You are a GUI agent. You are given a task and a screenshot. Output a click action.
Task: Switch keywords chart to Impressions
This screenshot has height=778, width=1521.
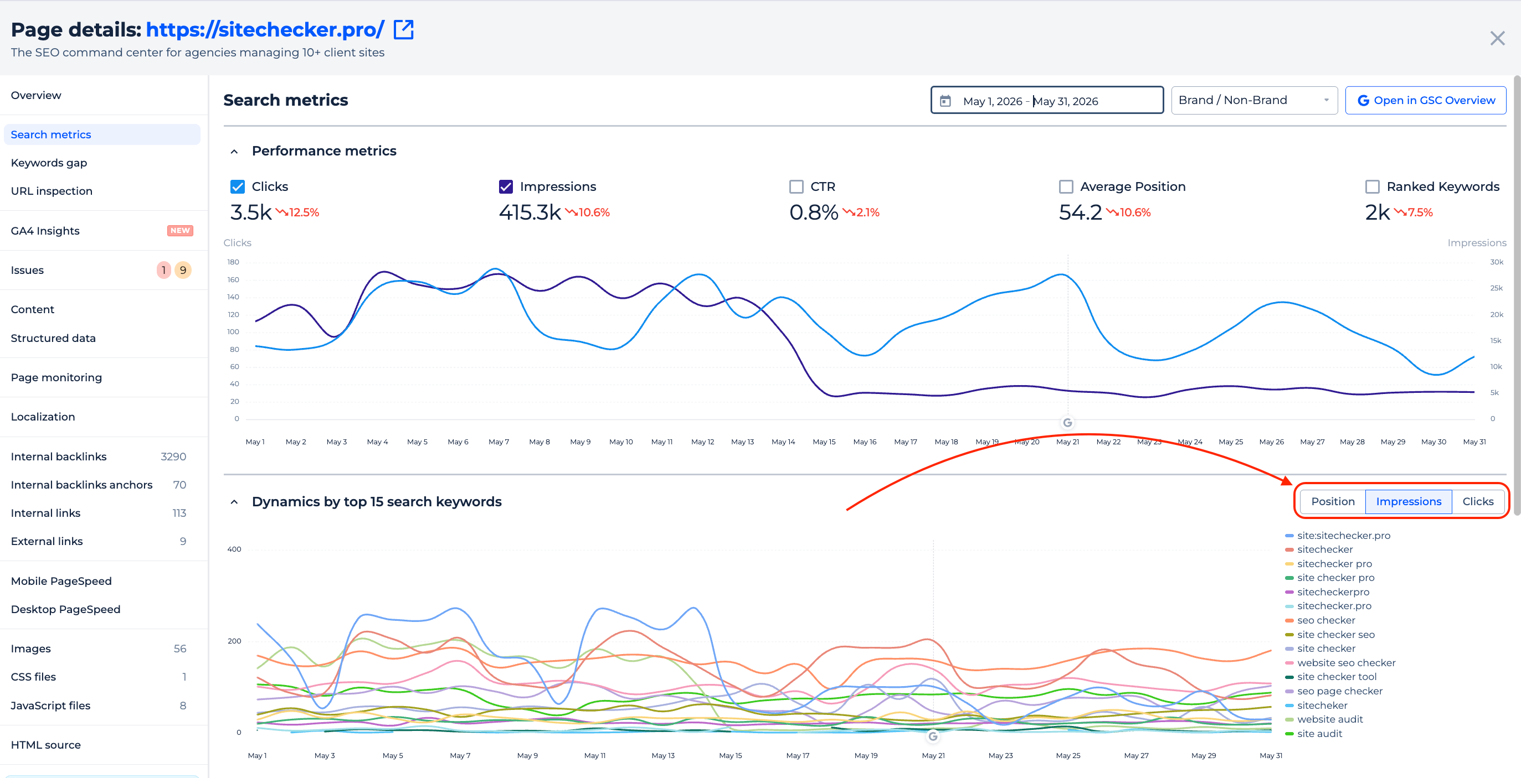coord(1407,502)
